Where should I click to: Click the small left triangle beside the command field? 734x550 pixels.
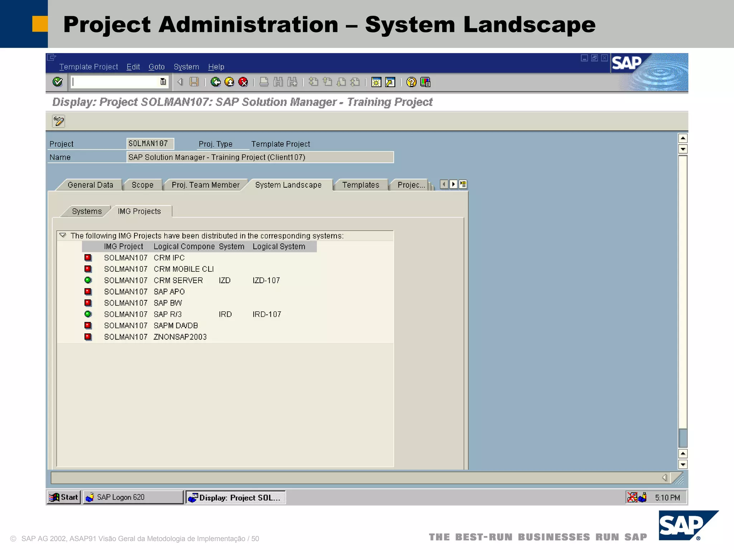click(x=180, y=82)
